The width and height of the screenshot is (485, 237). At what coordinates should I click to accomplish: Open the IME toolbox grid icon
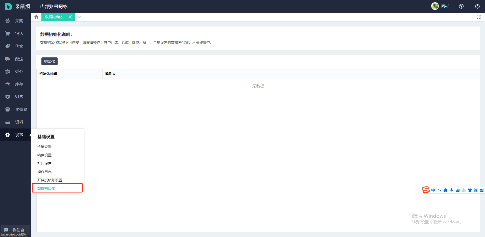point(482,190)
